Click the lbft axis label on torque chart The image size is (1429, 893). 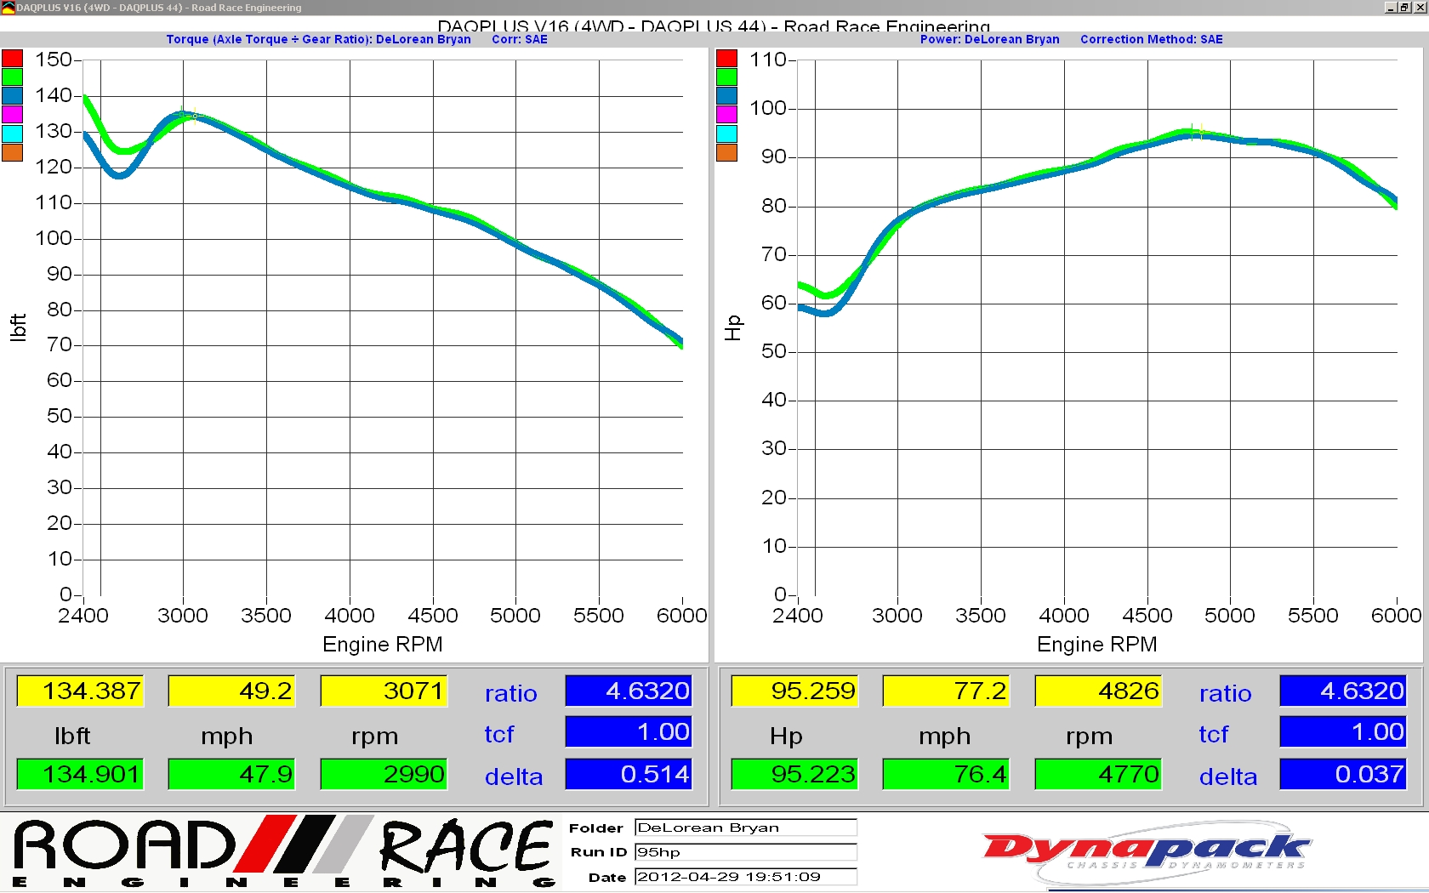18,327
